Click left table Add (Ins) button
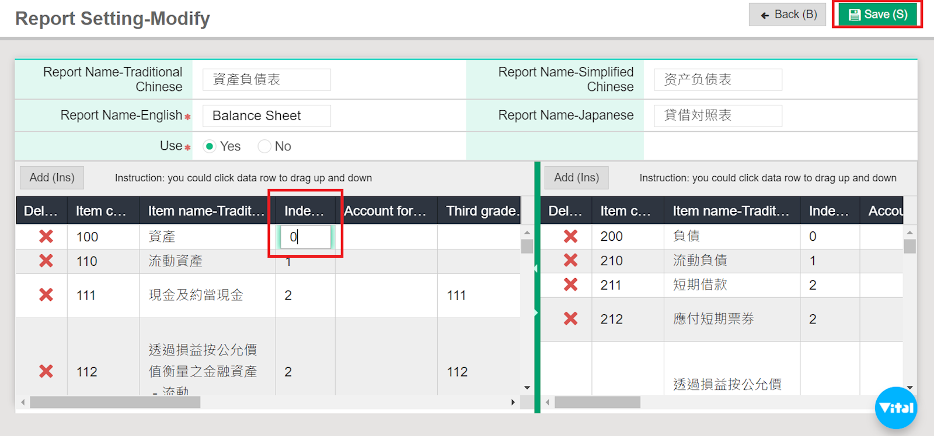Screen dimensions: 934x436 52,178
